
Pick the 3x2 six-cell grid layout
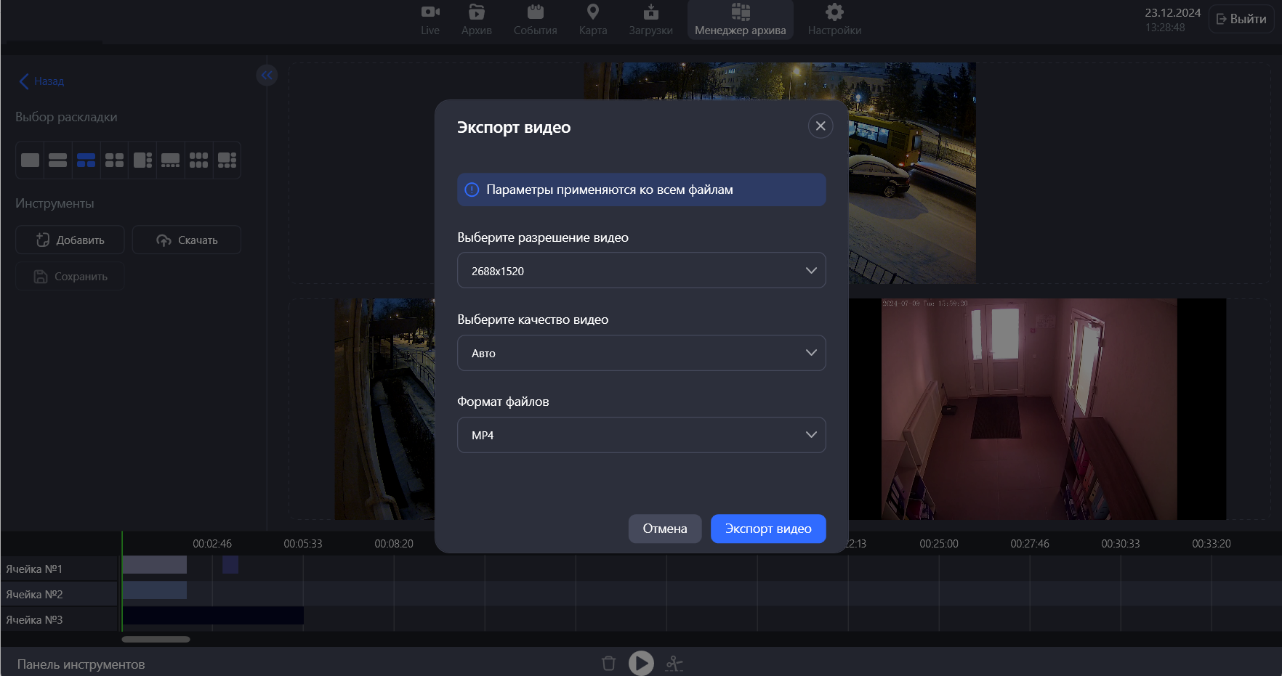point(198,160)
